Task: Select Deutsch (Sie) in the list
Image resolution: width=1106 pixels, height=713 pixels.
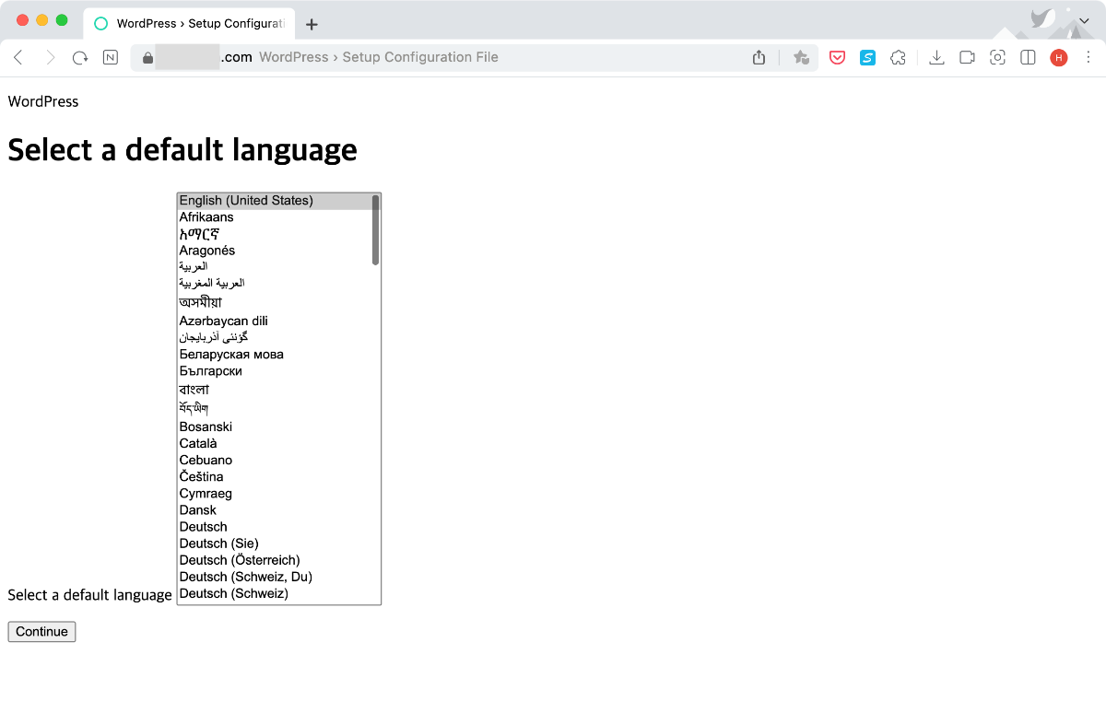Action: pyautogui.click(x=274, y=544)
